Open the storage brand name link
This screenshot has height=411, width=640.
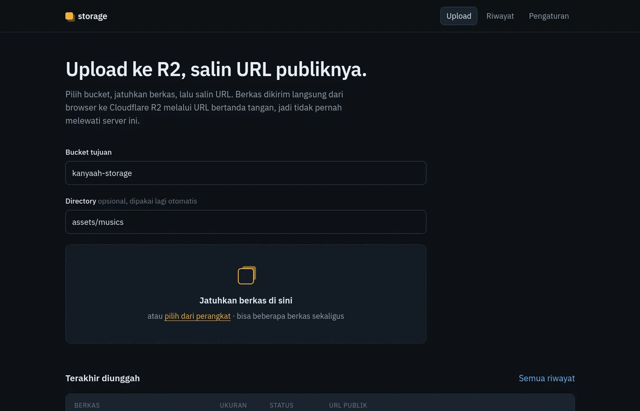(92, 16)
